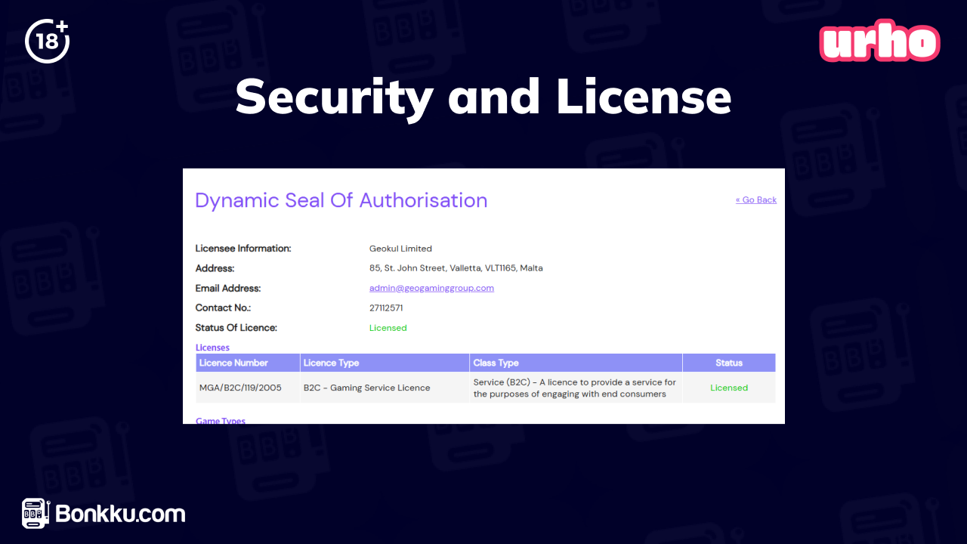Click the Bonkku.com slot machine logo icon
967x544 pixels.
point(36,514)
